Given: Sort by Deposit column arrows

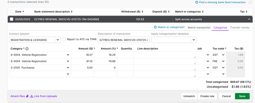Looking at the screenshot, I should coord(169,12).
